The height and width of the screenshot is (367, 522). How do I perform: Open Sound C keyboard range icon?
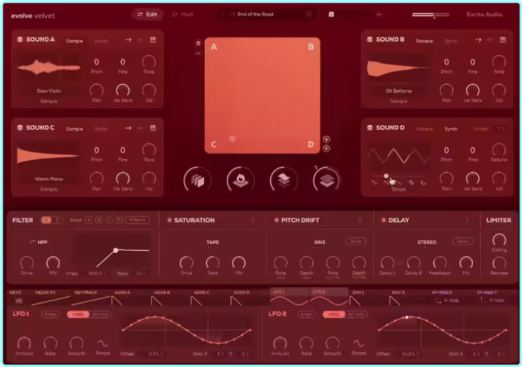tap(153, 128)
